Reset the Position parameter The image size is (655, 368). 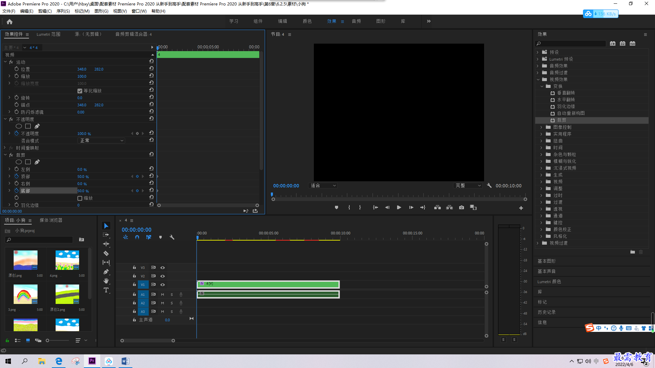[x=151, y=69]
